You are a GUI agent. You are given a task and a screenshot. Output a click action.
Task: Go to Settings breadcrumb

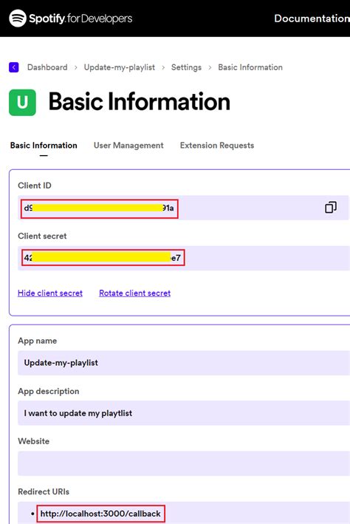click(x=186, y=67)
